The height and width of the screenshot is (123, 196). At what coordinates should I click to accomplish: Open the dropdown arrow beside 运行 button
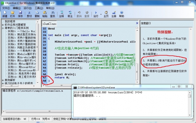click(101, 14)
